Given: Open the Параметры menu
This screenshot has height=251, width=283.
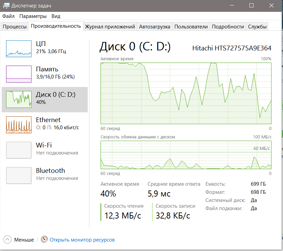Looking at the screenshot, I should tap(33, 16).
